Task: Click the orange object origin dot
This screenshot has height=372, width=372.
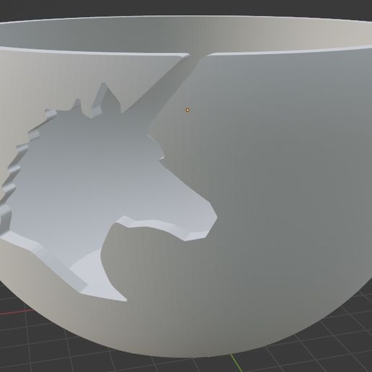Action: 187,110
